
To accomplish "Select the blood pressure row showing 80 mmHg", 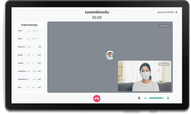I will click(x=29, y=79).
